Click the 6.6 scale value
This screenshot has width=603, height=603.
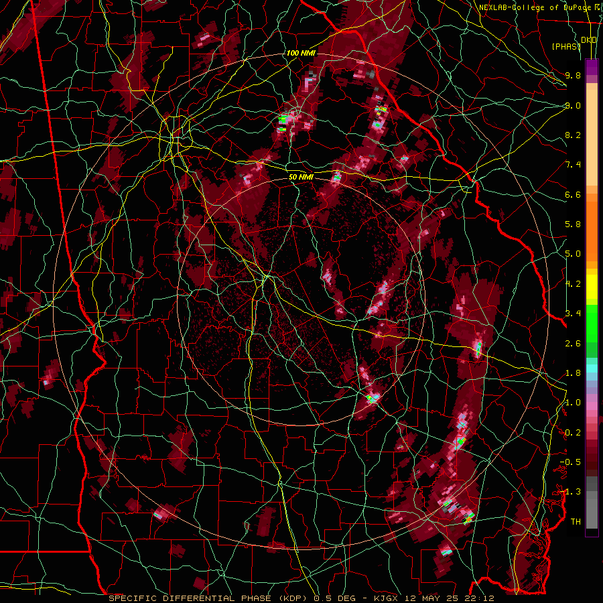573,194
